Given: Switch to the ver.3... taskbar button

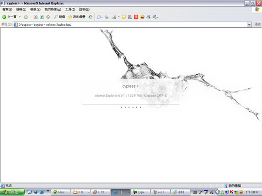Looking at the screenshot, I should click(x=160, y=192).
